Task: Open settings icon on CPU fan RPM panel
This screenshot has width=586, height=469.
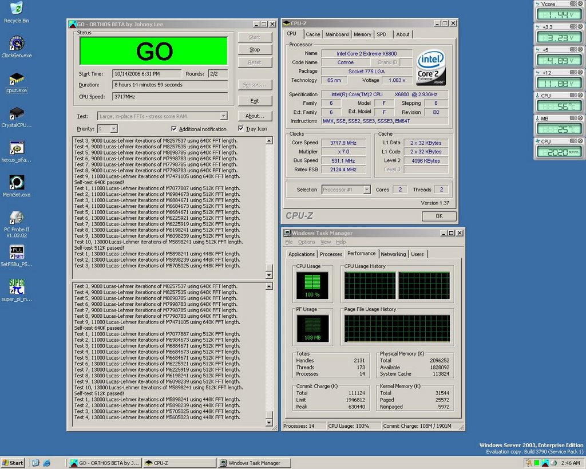Action: [573, 141]
